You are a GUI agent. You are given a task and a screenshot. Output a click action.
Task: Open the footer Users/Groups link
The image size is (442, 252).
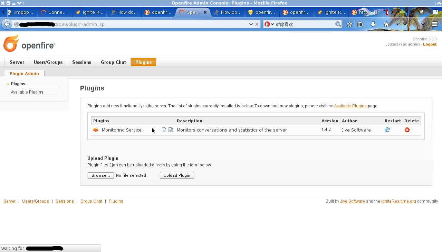tap(36, 201)
